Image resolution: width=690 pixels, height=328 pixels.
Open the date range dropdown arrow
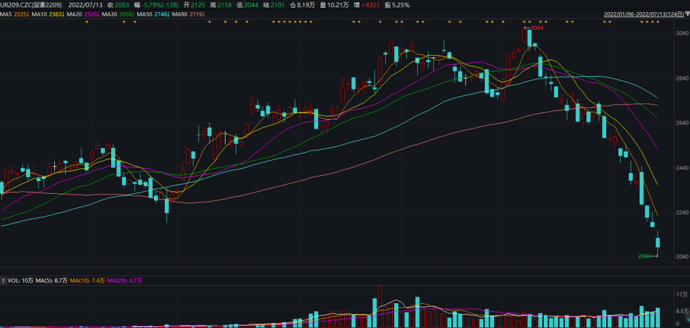(x=686, y=14)
